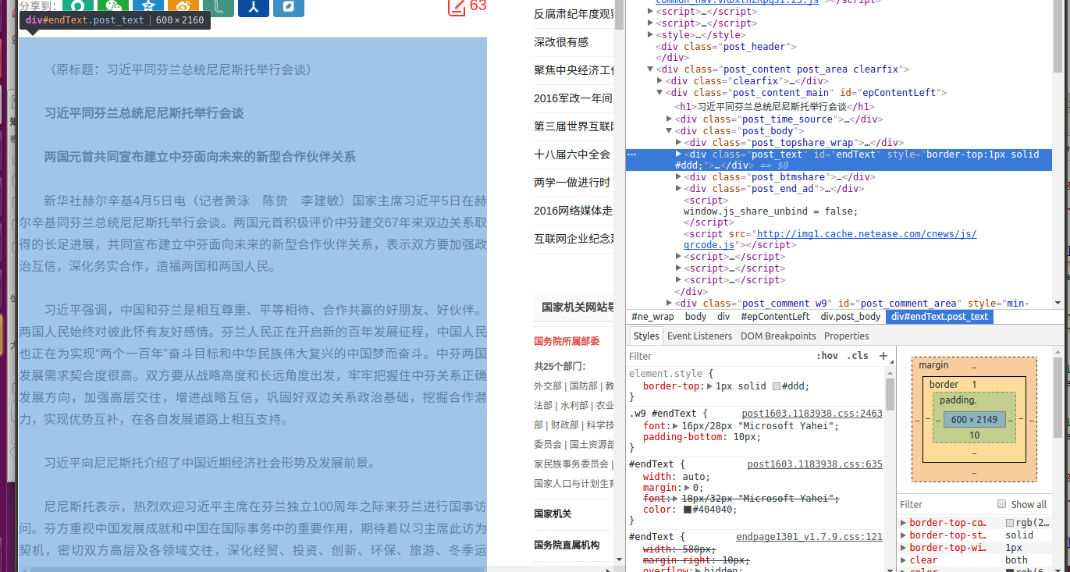Select div.post_body in the breadcrumb bar
The width and height of the screenshot is (1070, 572).
tap(851, 316)
